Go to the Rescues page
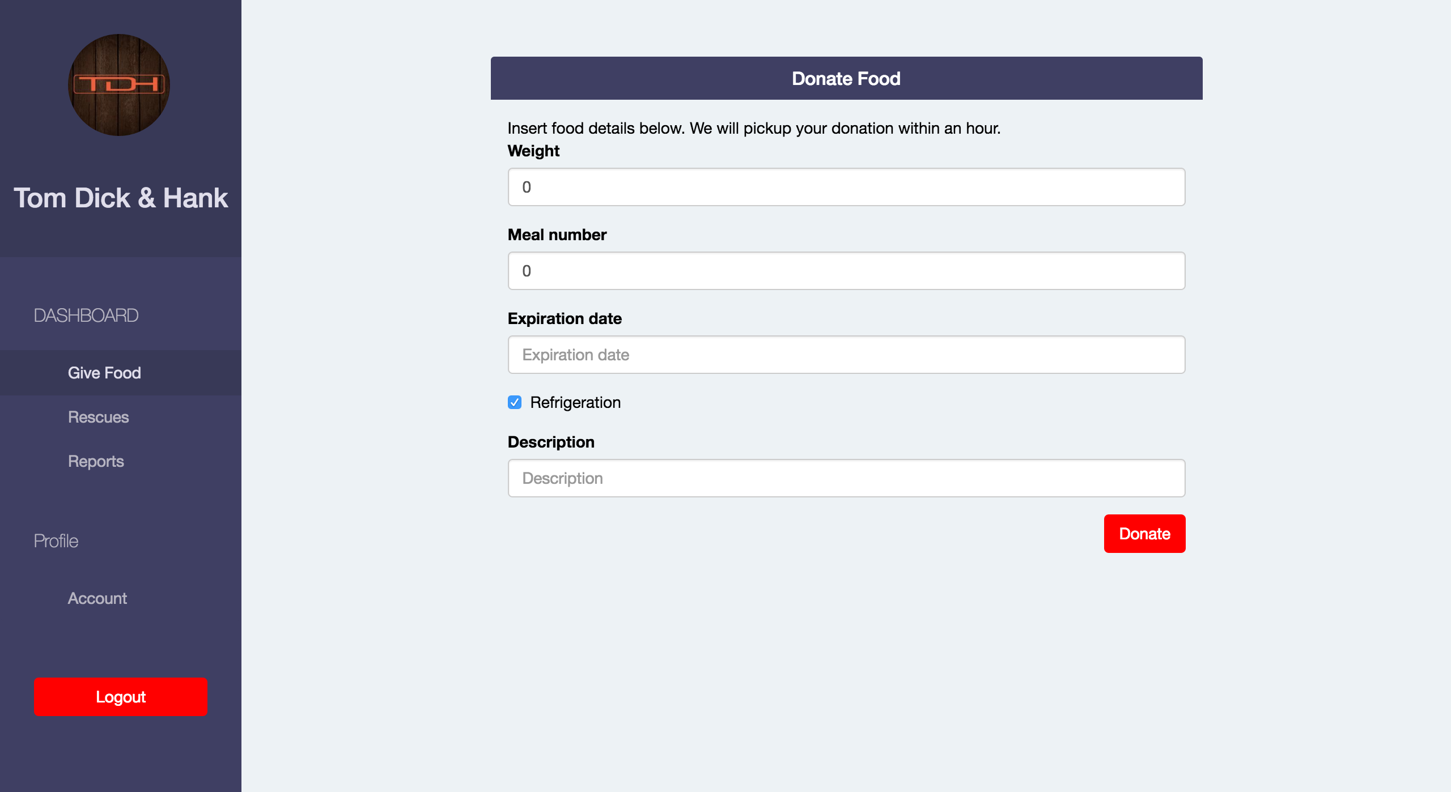1451x792 pixels. point(99,417)
